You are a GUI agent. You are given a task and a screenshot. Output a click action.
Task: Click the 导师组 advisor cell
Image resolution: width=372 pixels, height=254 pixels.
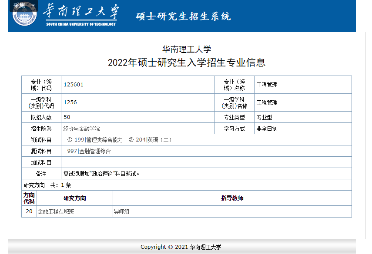(121, 211)
